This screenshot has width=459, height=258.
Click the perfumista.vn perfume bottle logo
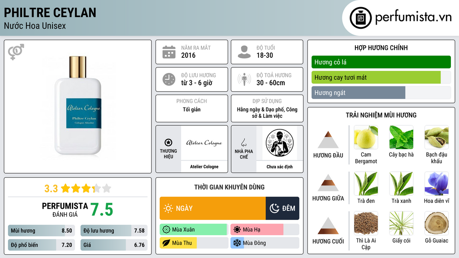(x=361, y=18)
